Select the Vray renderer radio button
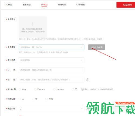The image size is (135, 116). pos(20,89)
